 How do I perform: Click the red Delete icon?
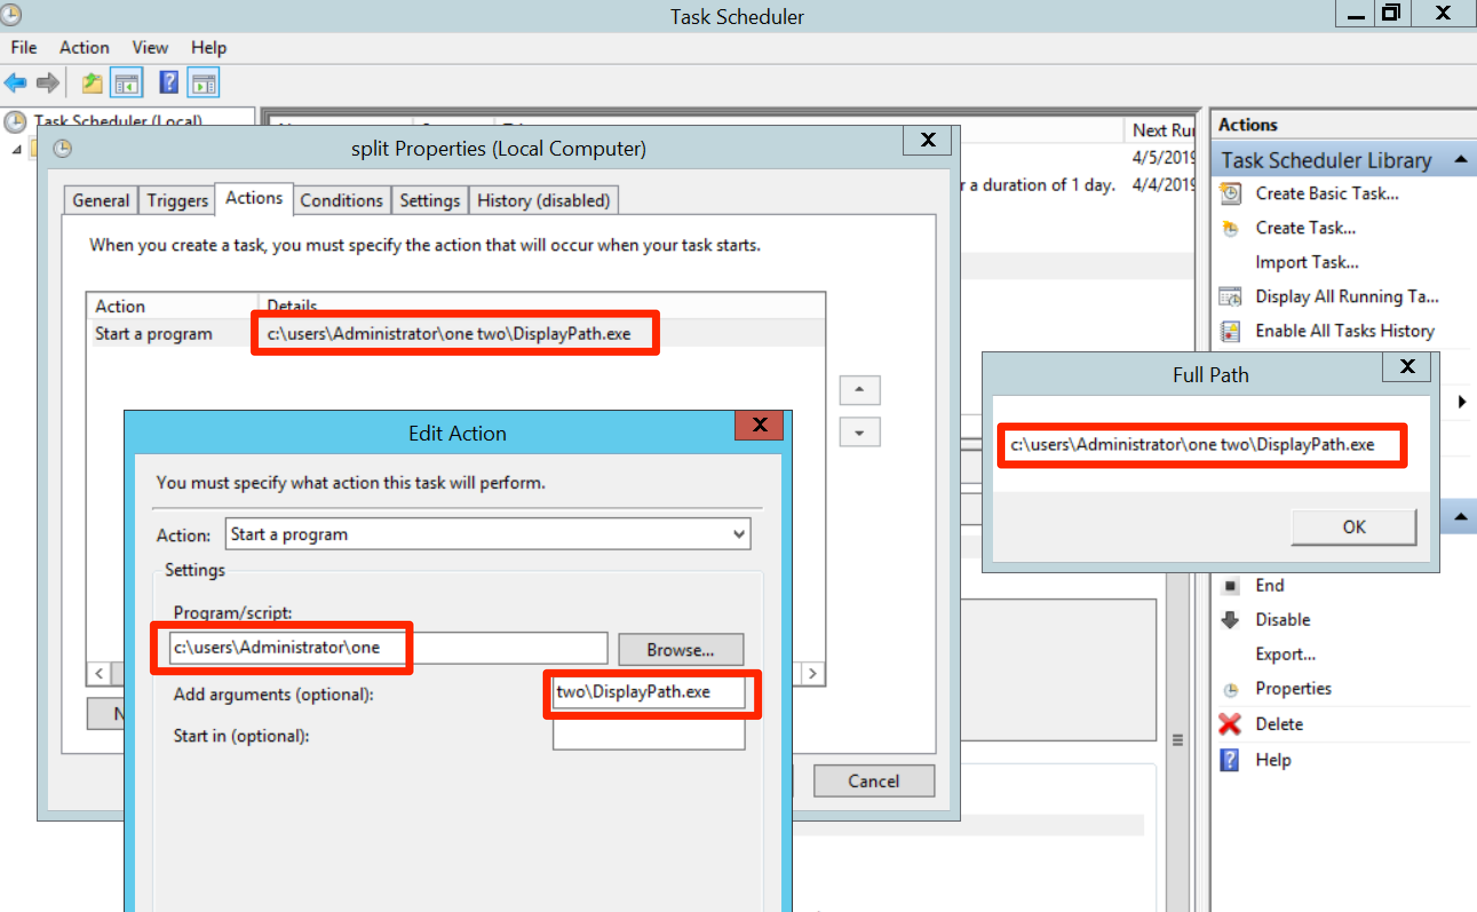tap(1230, 724)
